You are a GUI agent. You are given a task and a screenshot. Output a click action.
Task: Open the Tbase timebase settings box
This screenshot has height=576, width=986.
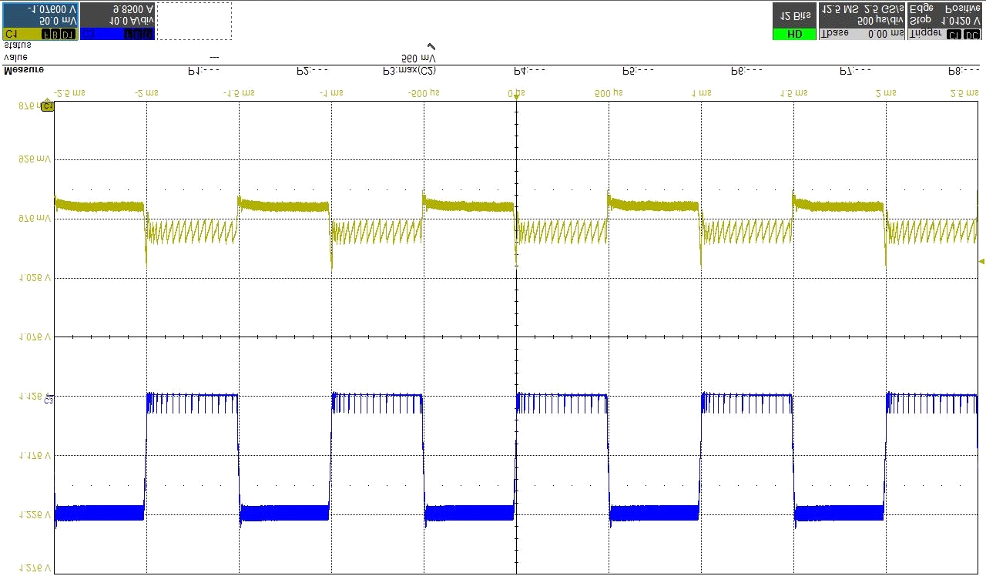pyautogui.click(x=861, y=21)
